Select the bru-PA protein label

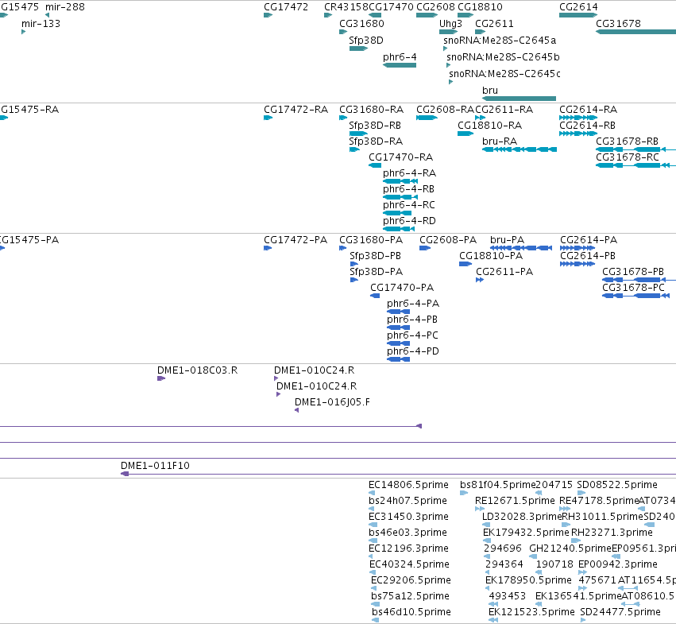pyautogui.click(x=507, y=240)
